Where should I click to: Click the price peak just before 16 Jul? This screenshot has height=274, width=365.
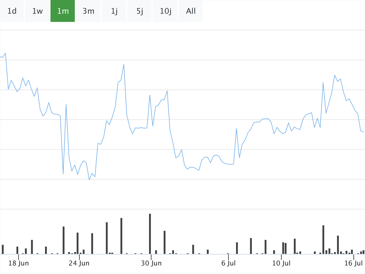click(335, 75)
